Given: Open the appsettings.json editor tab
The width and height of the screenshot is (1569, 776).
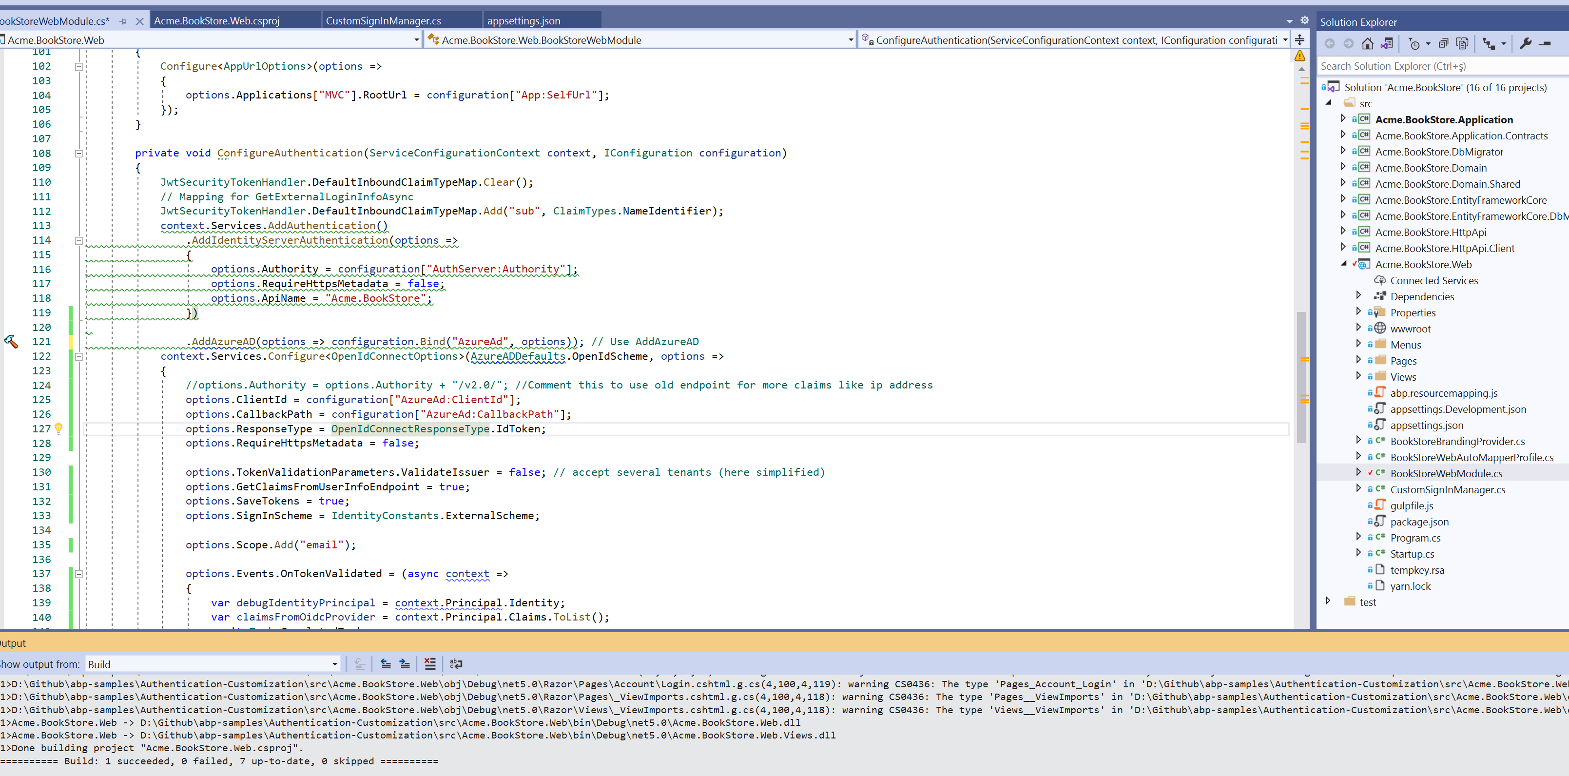Looking at the screenshot, I should coord(523,20).
